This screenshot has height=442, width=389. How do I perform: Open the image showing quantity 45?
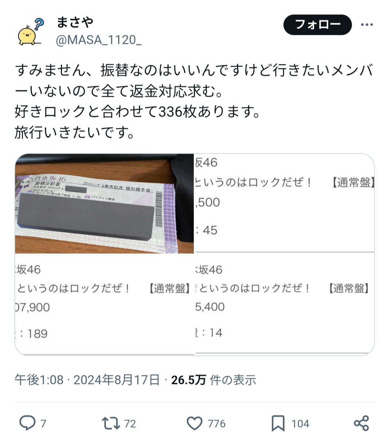[x=285, y=203]
